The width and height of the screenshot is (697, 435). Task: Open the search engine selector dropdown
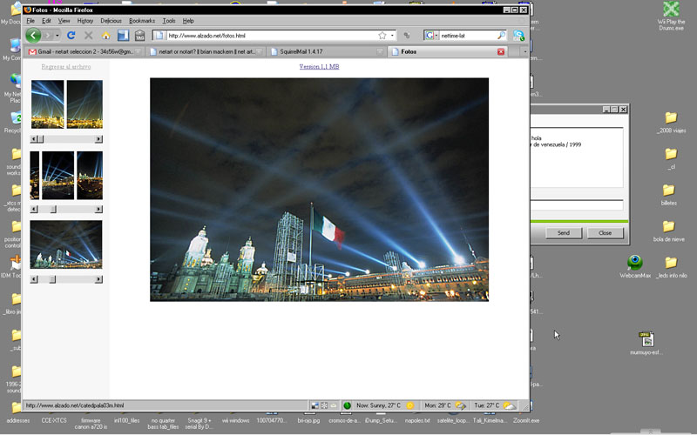(x=432, y=36)
